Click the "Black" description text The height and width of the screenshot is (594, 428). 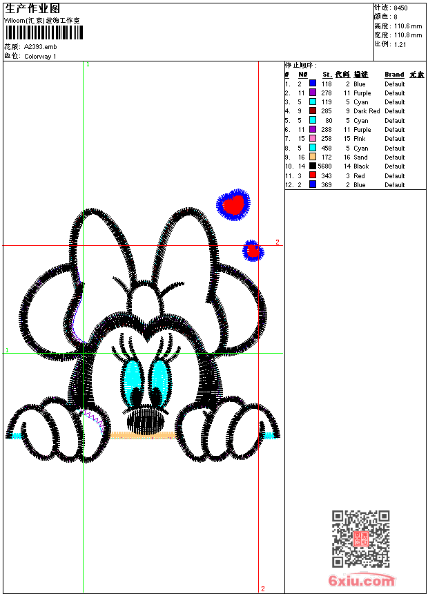pyautogui.click(x=361, y=166)
